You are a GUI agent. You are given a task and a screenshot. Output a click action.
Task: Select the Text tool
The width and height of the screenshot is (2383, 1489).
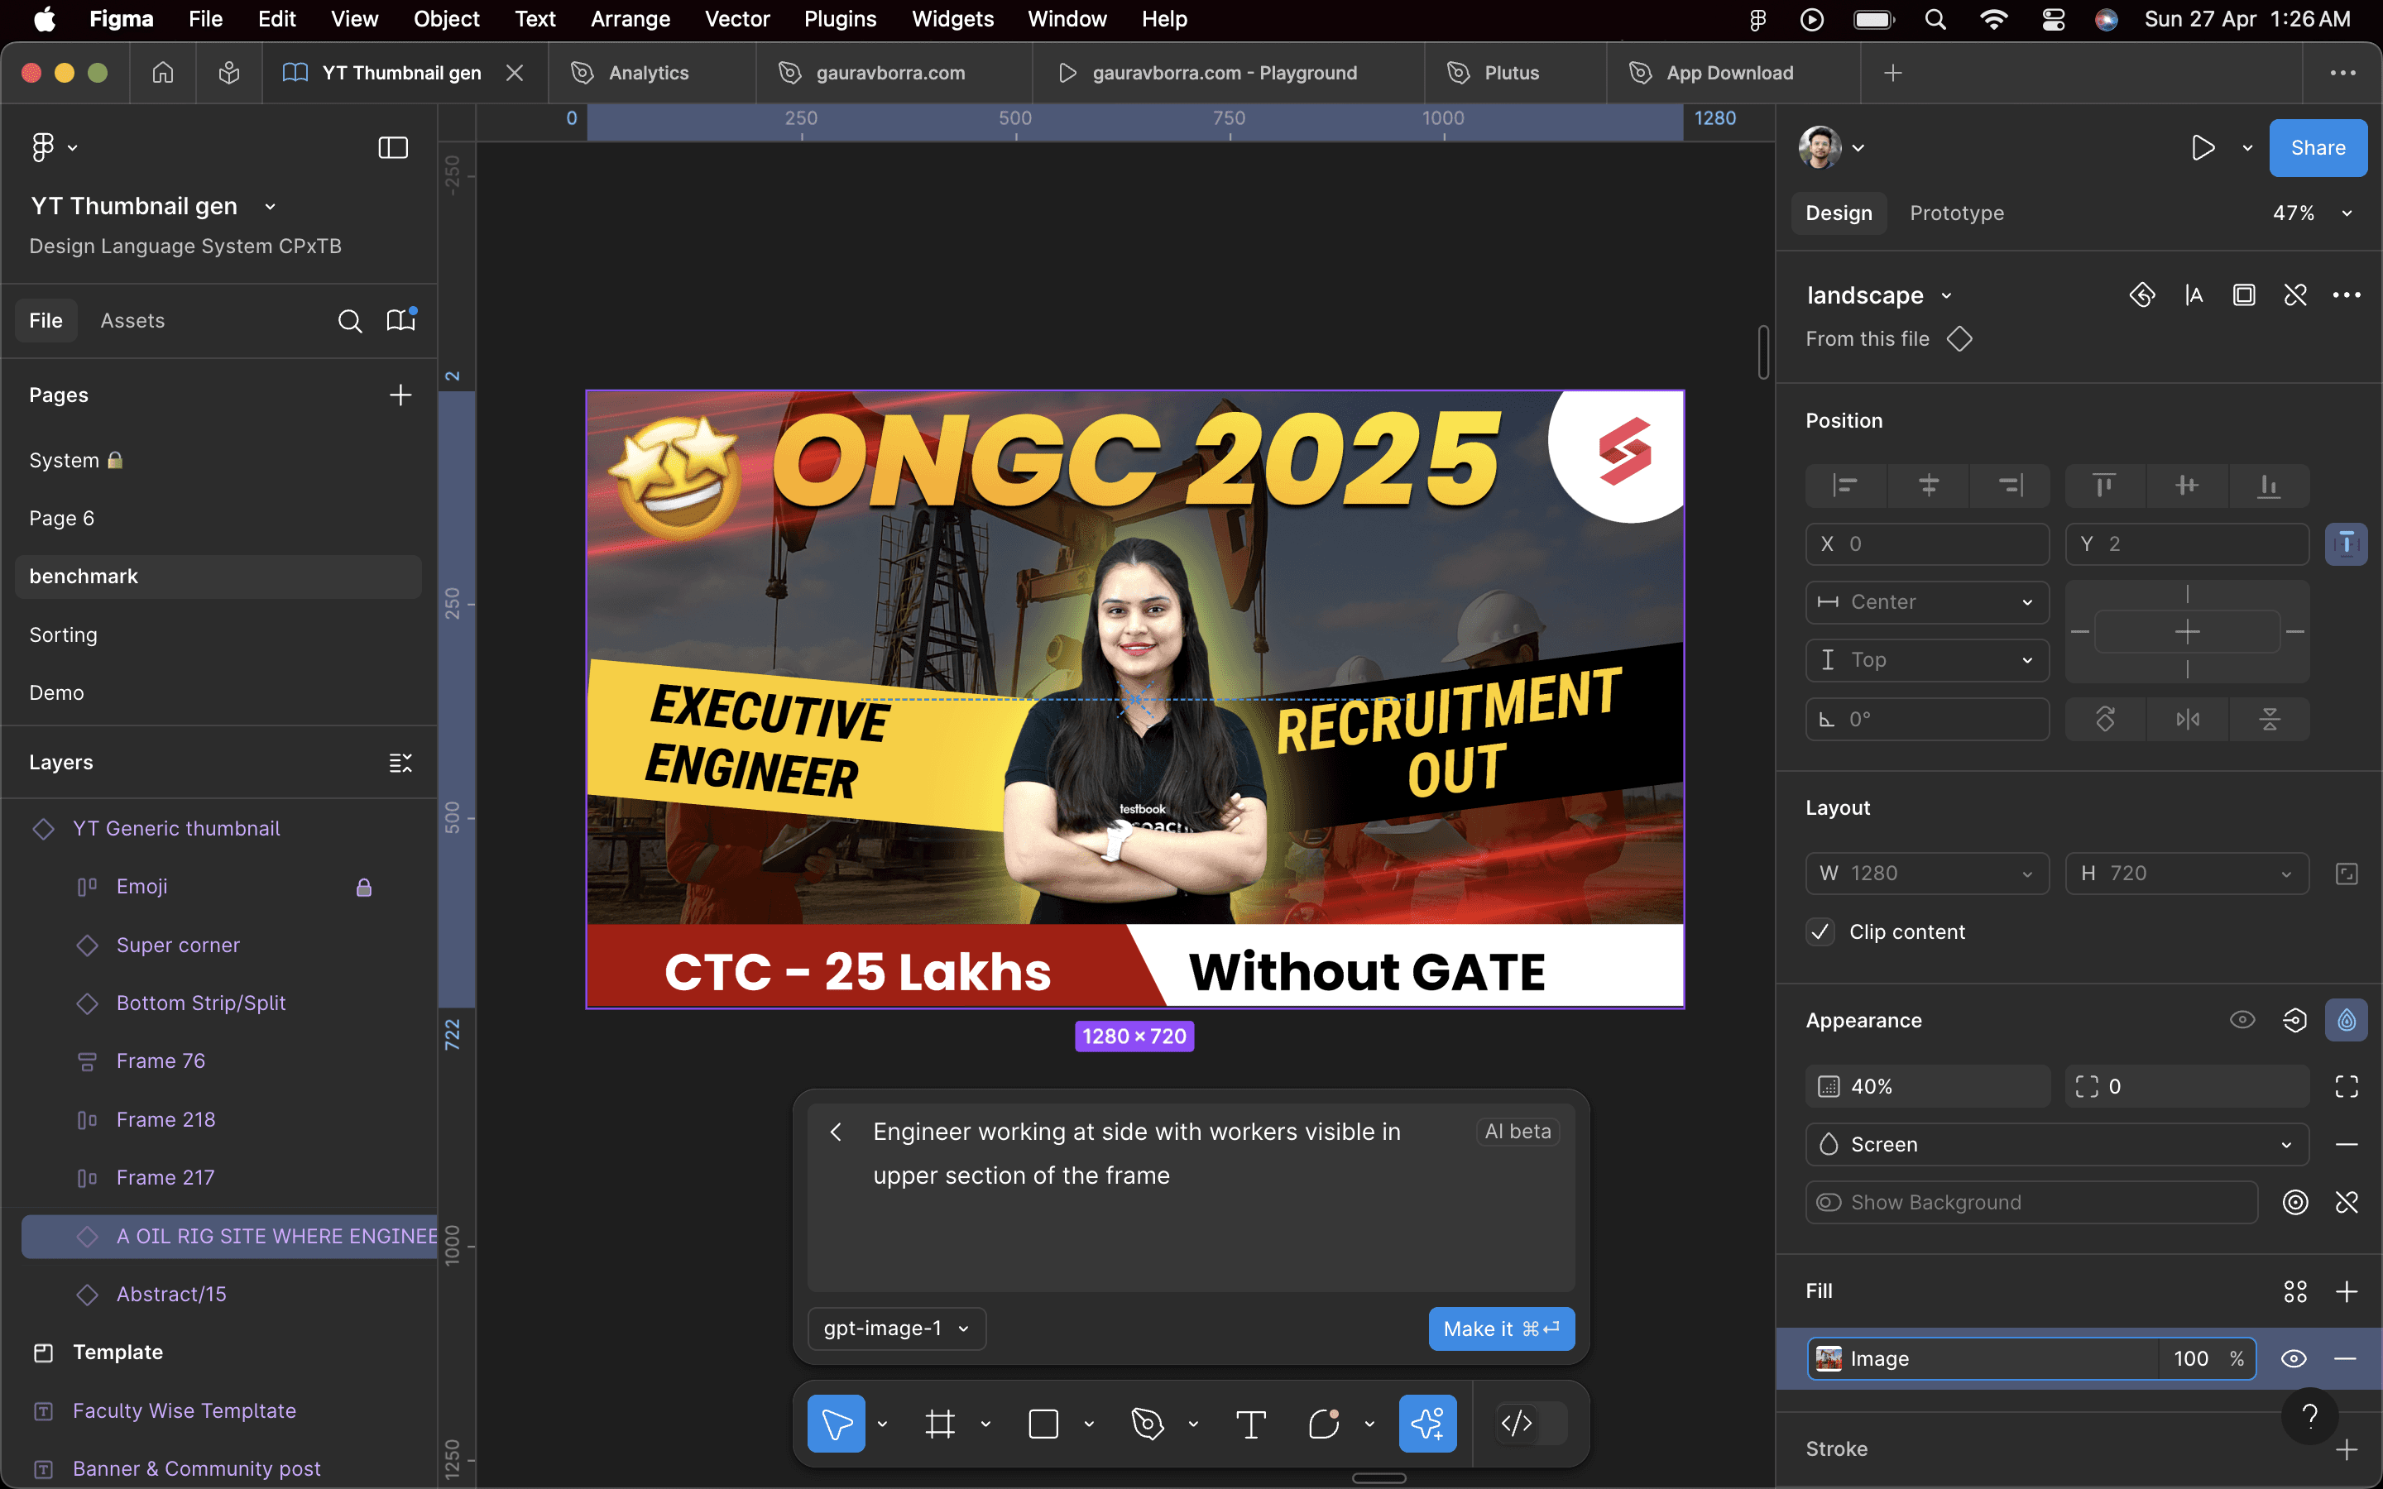1250,1424
